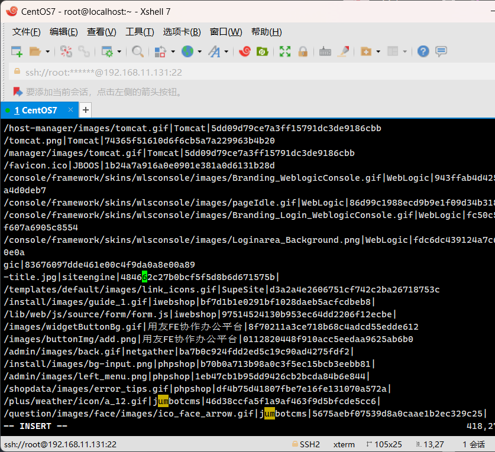This screenshot has height=452, width=495.
Task: Select the 1 CentOS7 session tab
Action: pos(35,110)
